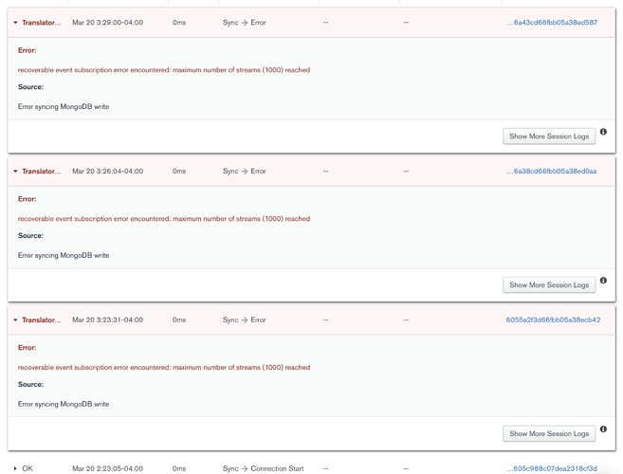Click info icon in 3:29:00 log entry
623x474 pixels.
(x=603, y=132)
